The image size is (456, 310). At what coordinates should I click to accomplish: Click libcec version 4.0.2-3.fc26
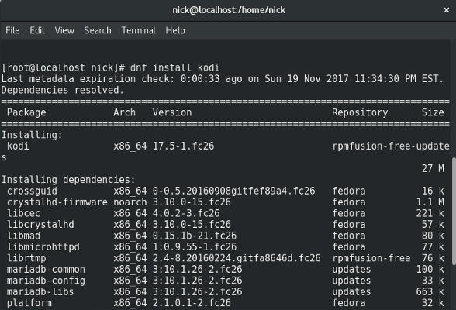[x=186, y=213]
